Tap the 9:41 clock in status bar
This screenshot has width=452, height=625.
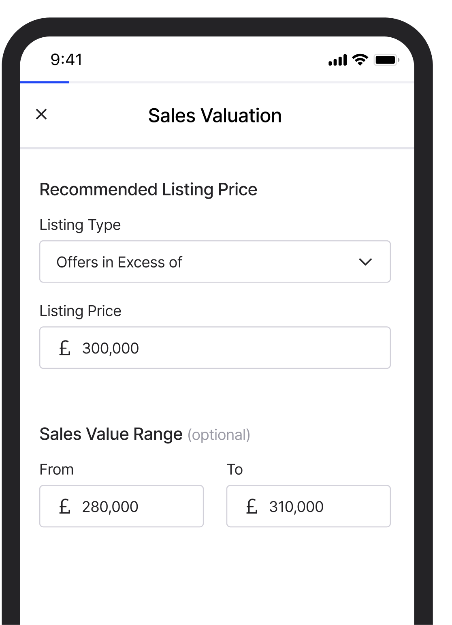[66, 60]
